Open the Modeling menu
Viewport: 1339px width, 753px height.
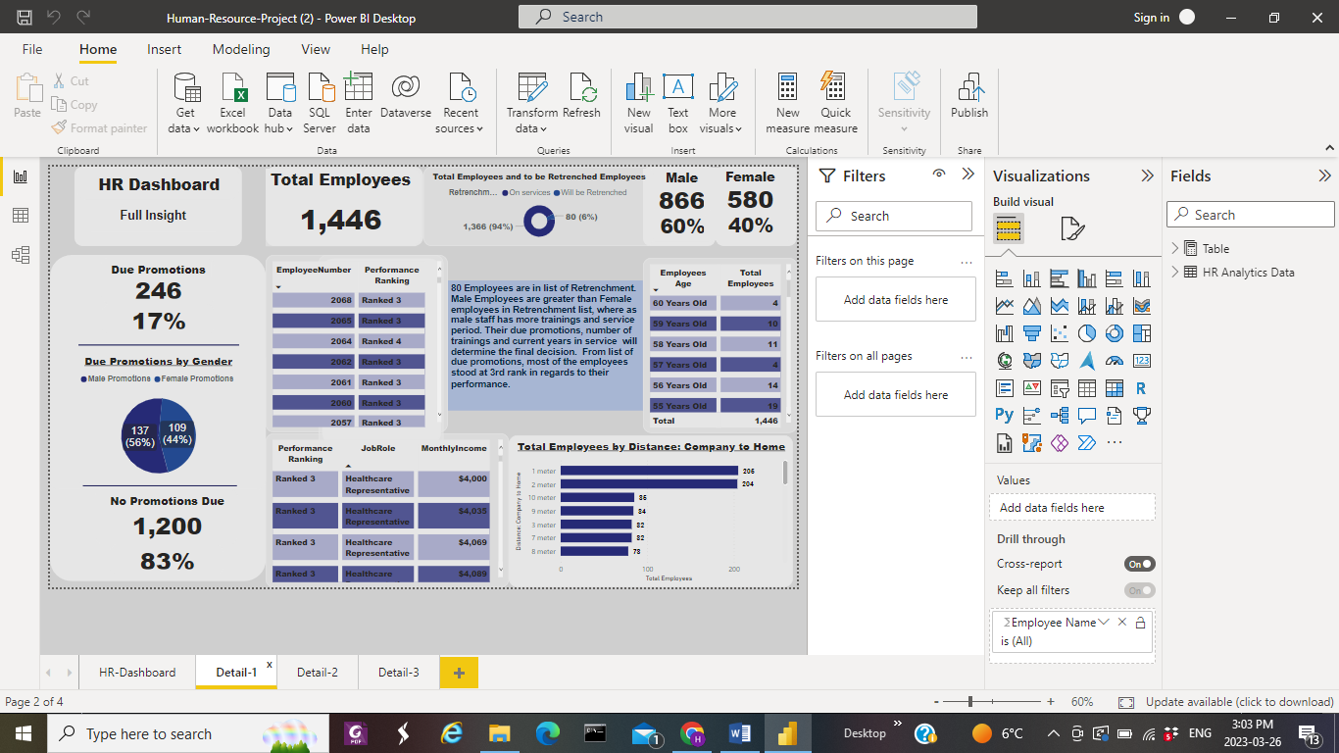241,49
